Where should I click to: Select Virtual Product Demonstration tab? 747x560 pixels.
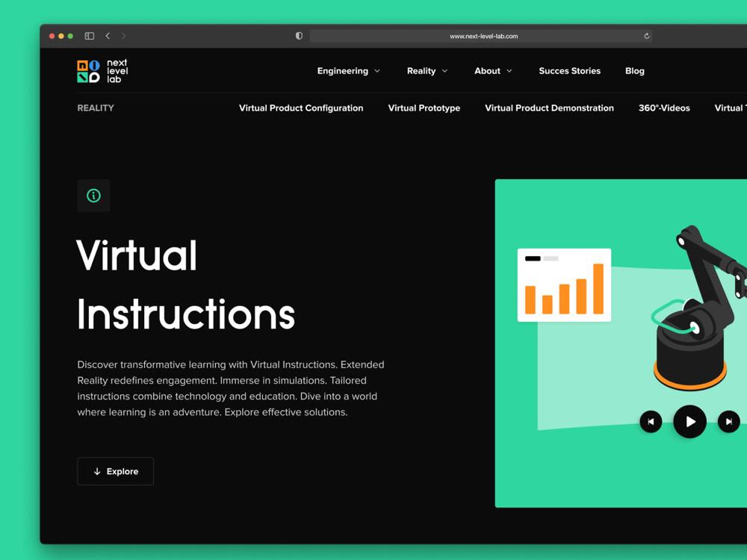[549, 108]
